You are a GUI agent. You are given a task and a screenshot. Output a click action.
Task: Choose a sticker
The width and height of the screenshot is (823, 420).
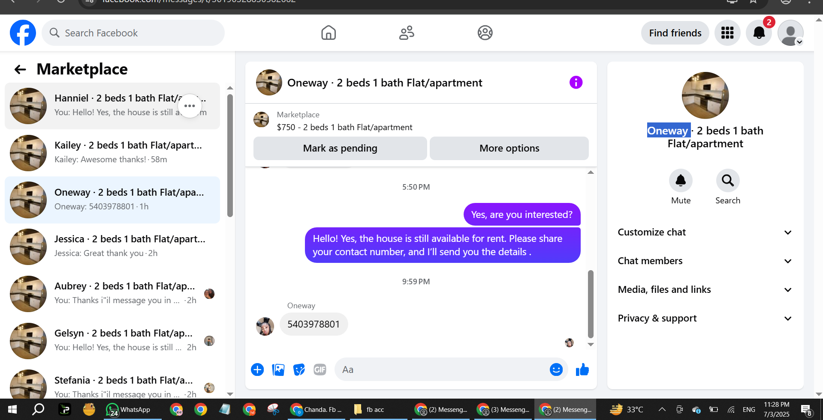coord(299,369)
